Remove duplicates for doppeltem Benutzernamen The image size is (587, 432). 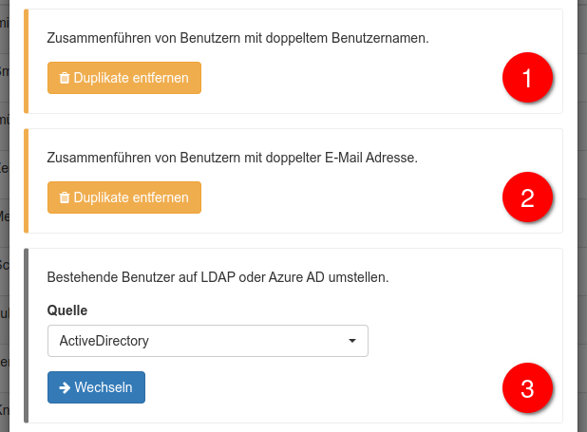124,78
